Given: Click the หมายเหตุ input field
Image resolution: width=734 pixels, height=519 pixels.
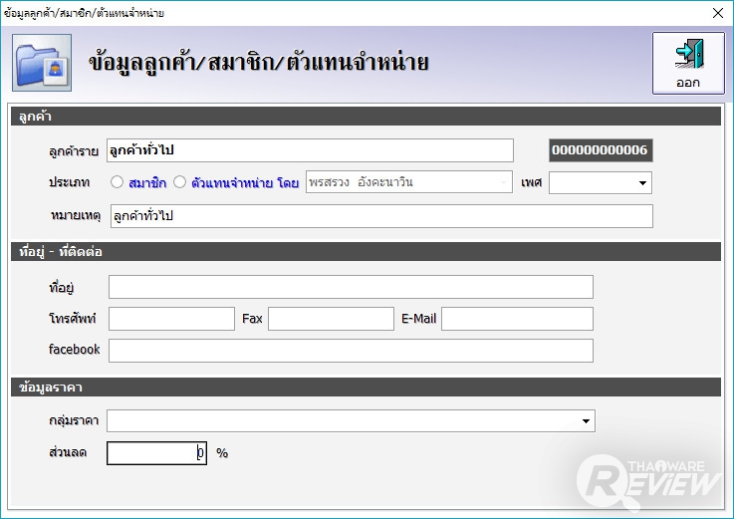Looking at the screenshot, I should [381, 216].
